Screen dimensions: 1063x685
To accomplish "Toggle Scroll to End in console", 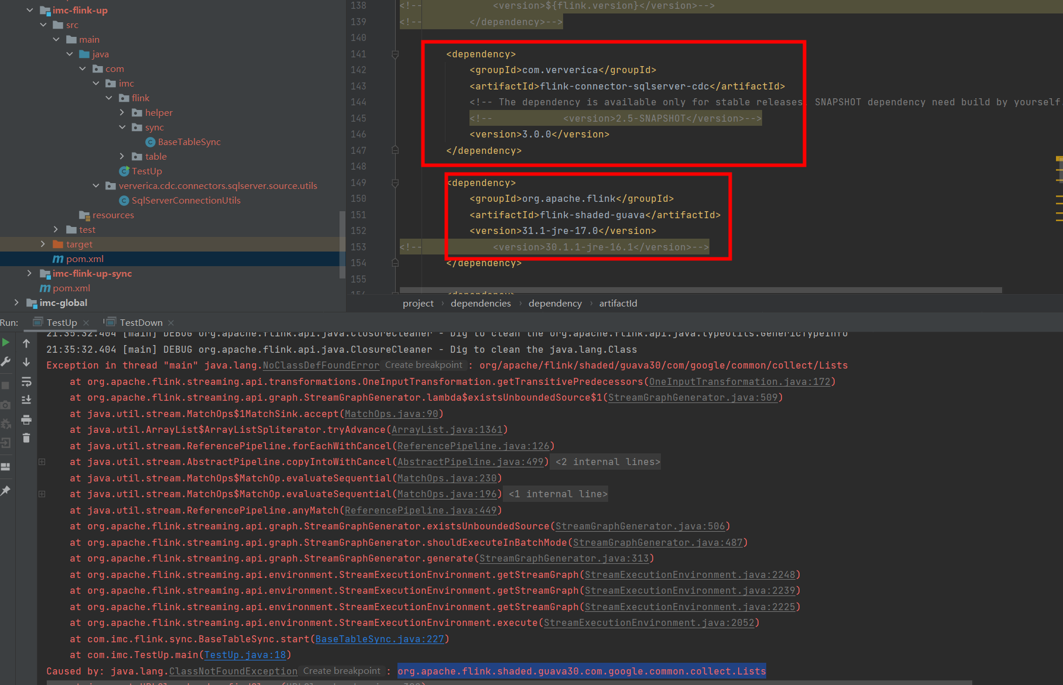I will pyautogui.click(x=26, y=400).
